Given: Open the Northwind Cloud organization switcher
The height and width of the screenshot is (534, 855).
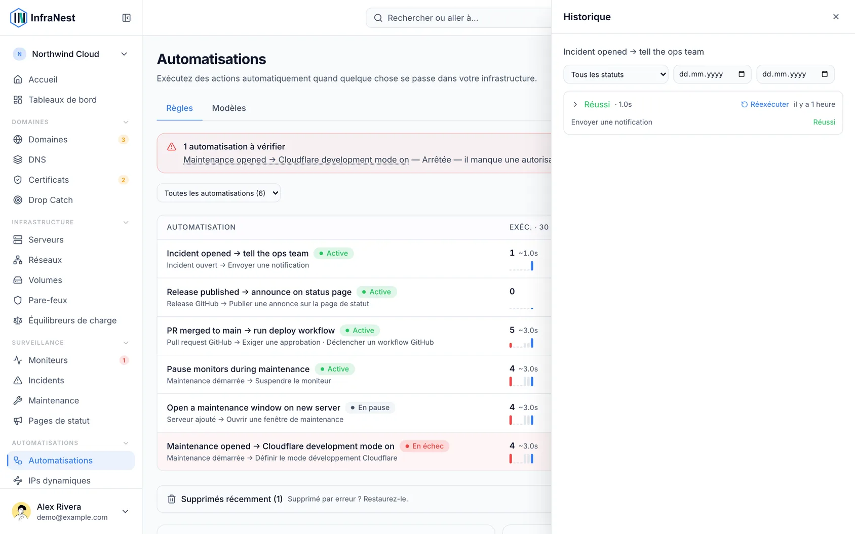Looking at the screenshot, I should (71, 54).
